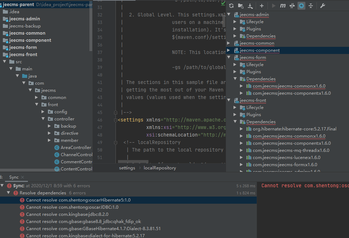Viewport: 349px width, 238px height.
Task: Click the disabled Run Maven Build icon
Action: pyautogui.click(x=274, y=6)
